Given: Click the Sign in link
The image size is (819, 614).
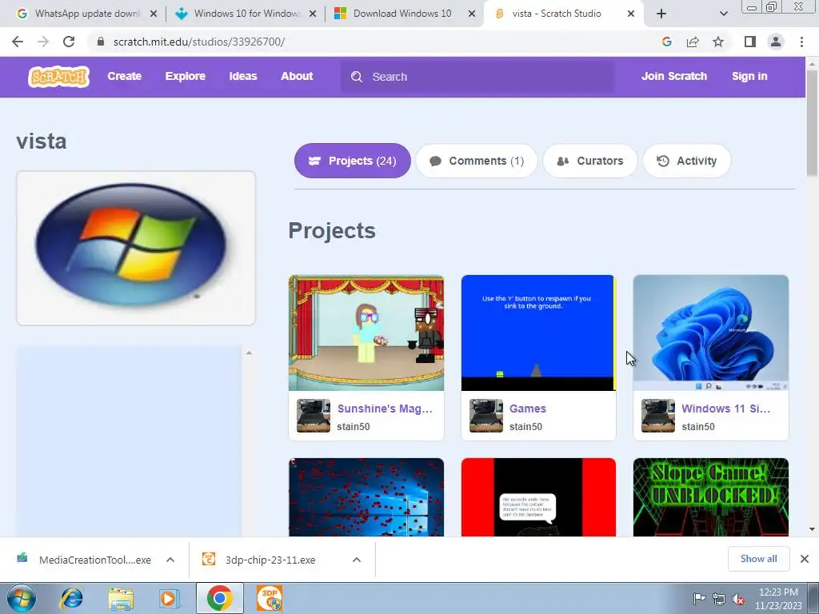Looking at the screenshot, I should (749, 76).
